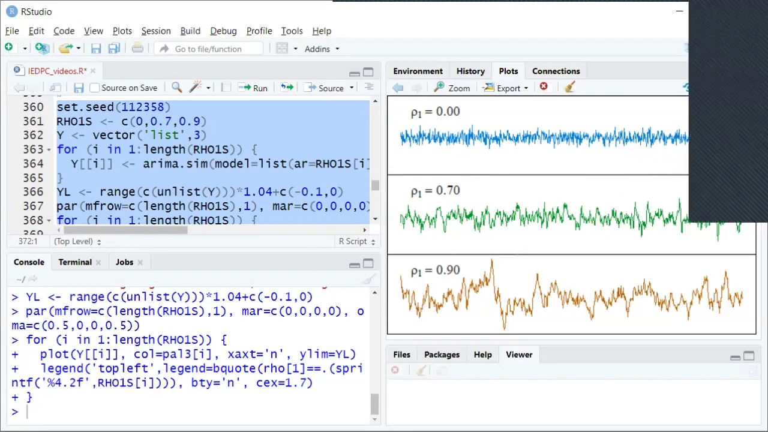Maximize the source editor pane
This screenshot has width=768, height=432.
coord(368,72)
